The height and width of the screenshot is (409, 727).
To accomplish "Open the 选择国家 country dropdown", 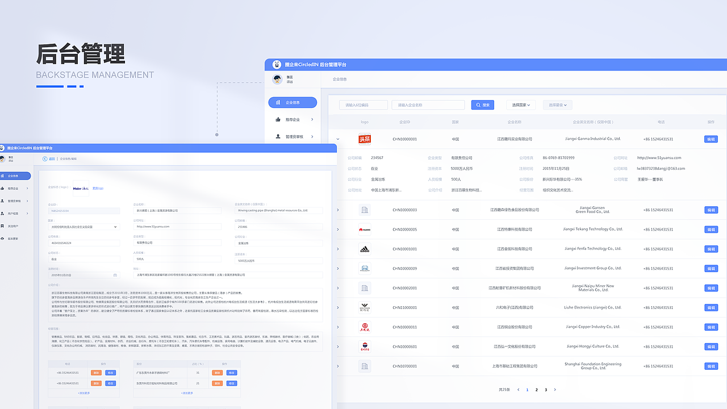I will 521,105.
